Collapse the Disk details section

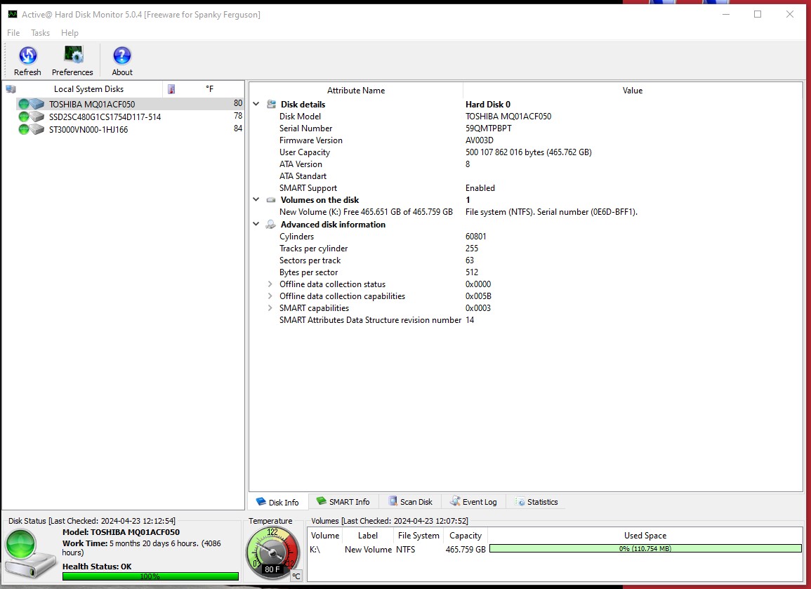(256, 104)
